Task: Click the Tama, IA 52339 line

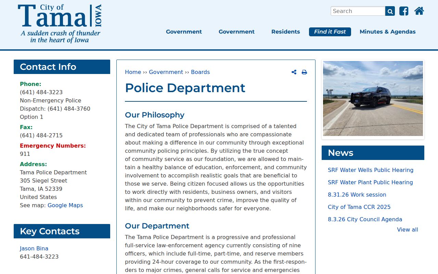Action: click(41, 189)
